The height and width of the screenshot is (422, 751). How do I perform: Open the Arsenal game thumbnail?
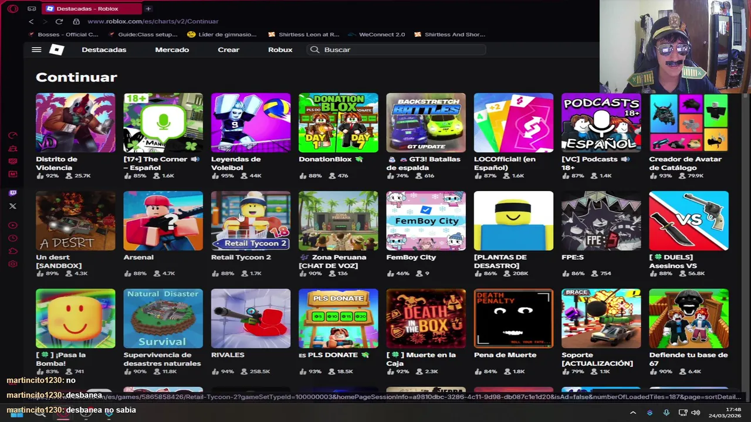[163, 220]
